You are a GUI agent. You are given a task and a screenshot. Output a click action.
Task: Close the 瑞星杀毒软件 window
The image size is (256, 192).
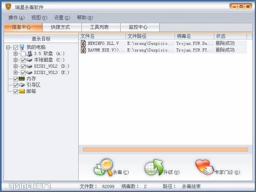click(x=248, y=7)
